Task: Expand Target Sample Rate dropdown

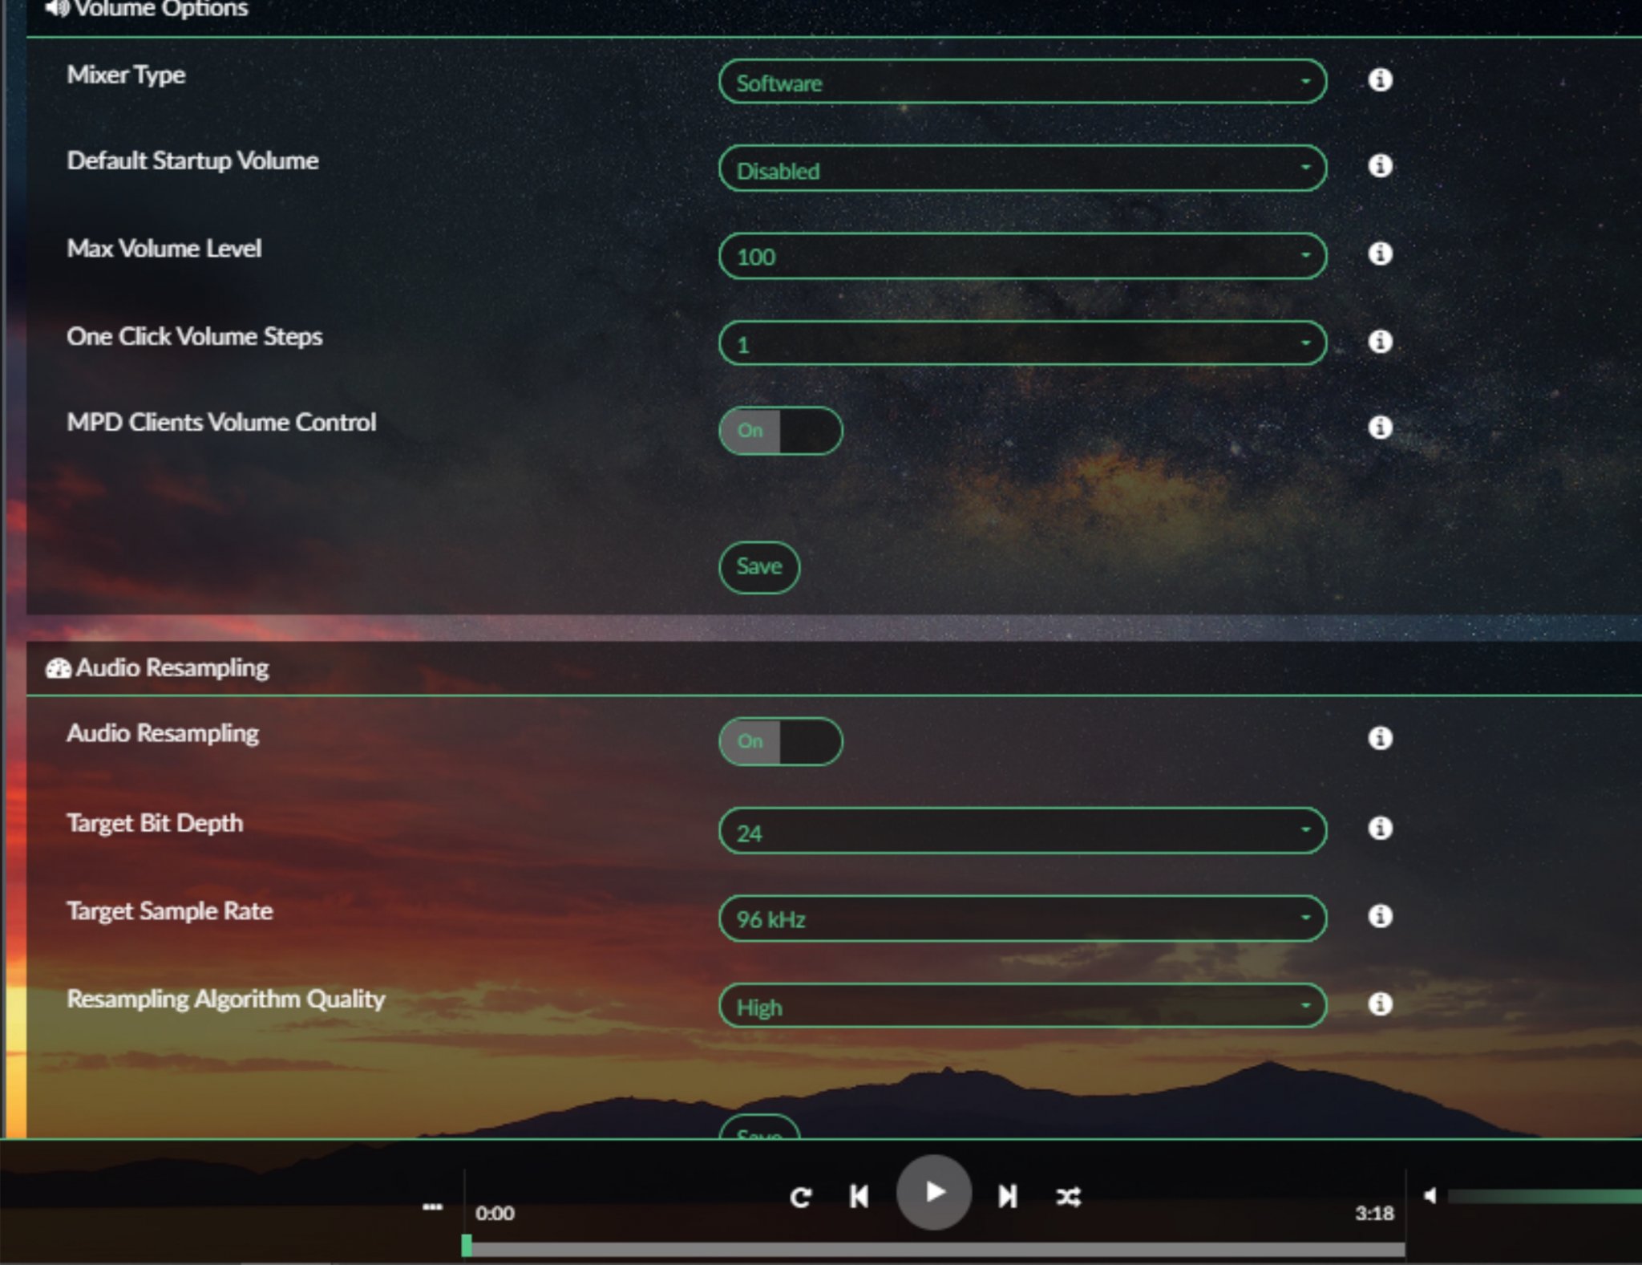Action: pyautogui.click(x=1022, y=918)
